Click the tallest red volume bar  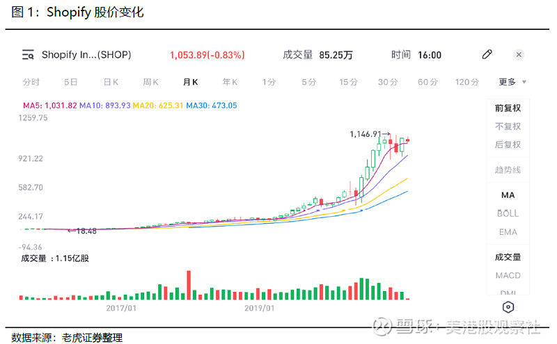coord(189,285)
